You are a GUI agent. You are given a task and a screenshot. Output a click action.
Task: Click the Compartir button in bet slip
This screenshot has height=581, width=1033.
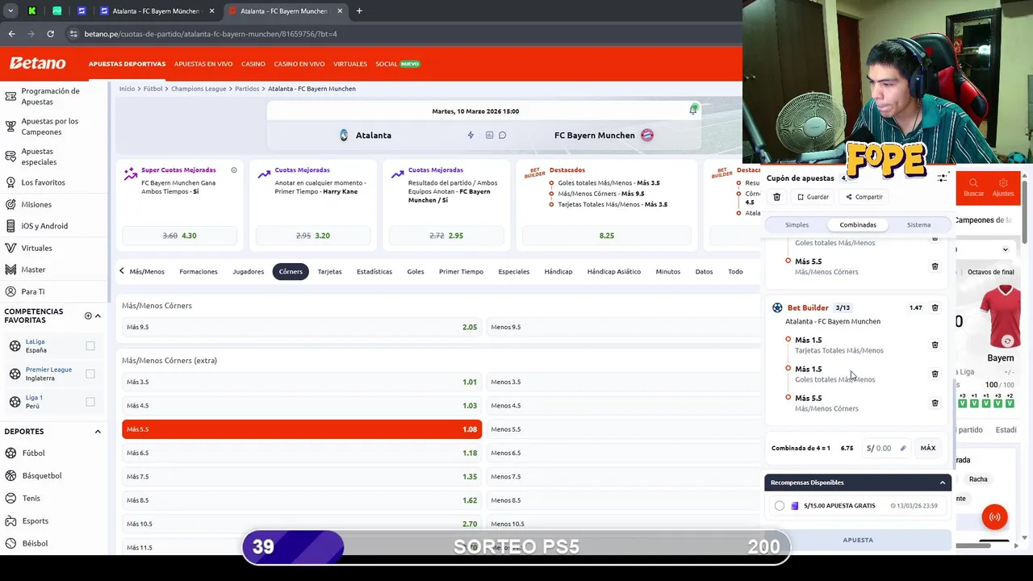coord(864,197)
